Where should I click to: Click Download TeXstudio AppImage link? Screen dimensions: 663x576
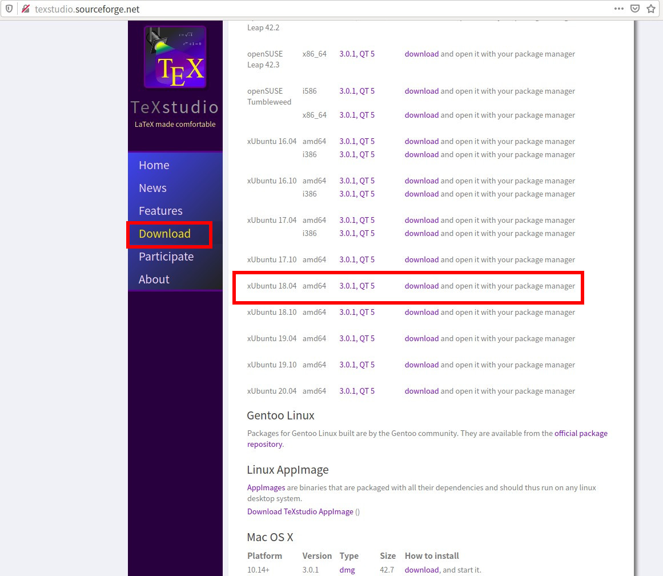tap(300, 511)
